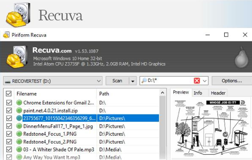This screenshot has width=252, height=160.
Task: Click the Piriform pear logo
Action: [242, 57]
